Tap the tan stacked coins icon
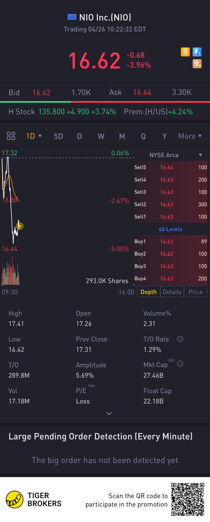The width and height of the screenshot is (210, 522). click(x=197, y=64)
